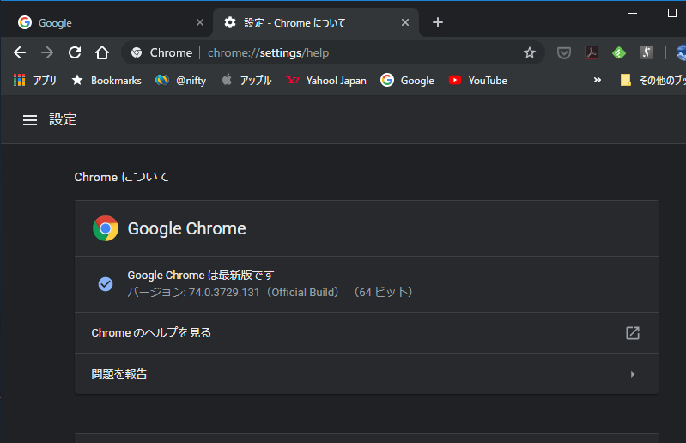Open Chrome のヘルプを見る

[367, 333]
